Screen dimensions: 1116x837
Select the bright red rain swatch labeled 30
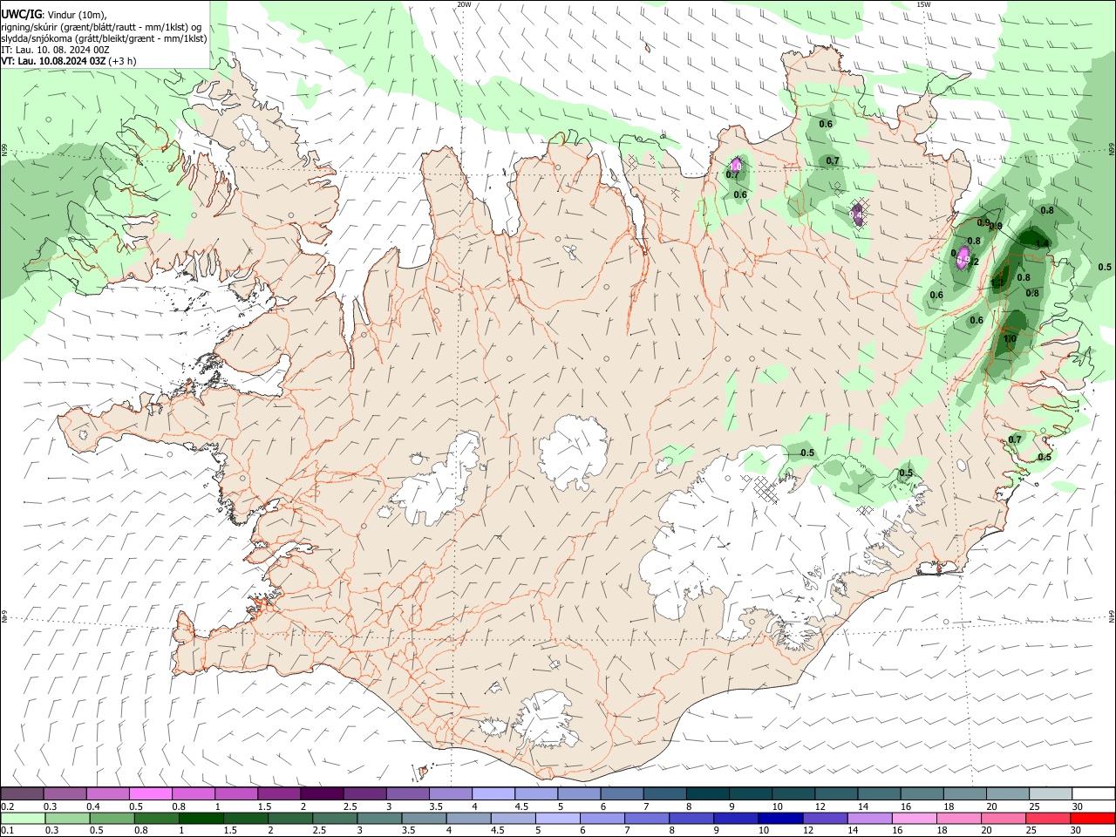tap(1092, 818)
